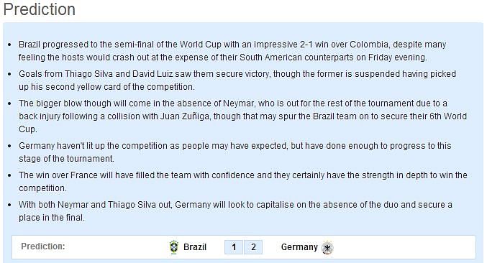
Task: Click the Brazil team name
Action: [195, 247]
